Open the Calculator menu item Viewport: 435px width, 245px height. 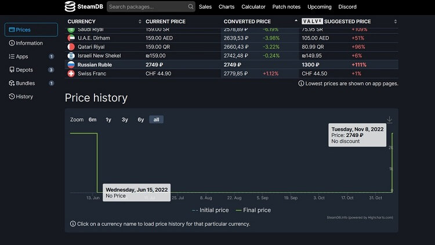coord(253,6)
